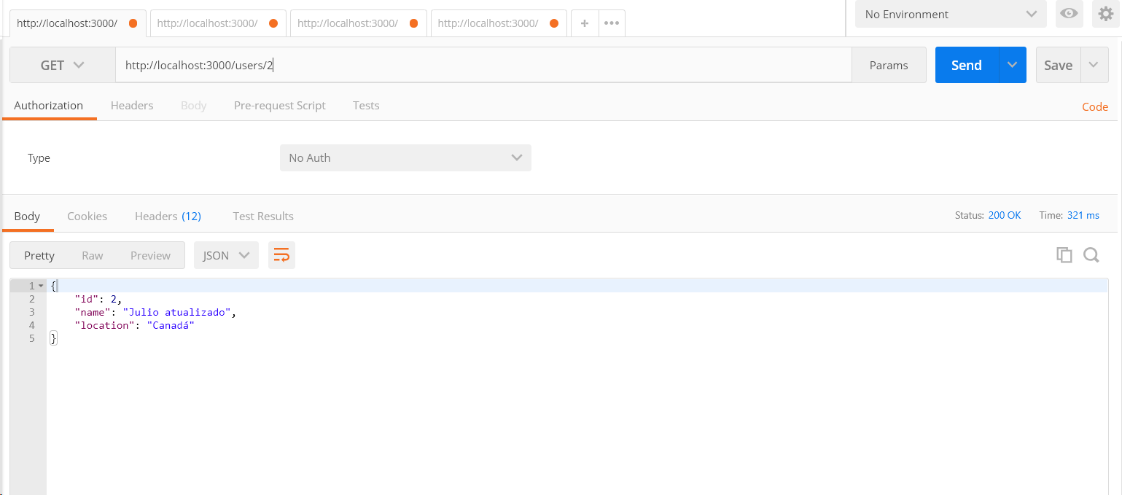Toggle line wrapping in the response viewer

(x=281, y=254)
